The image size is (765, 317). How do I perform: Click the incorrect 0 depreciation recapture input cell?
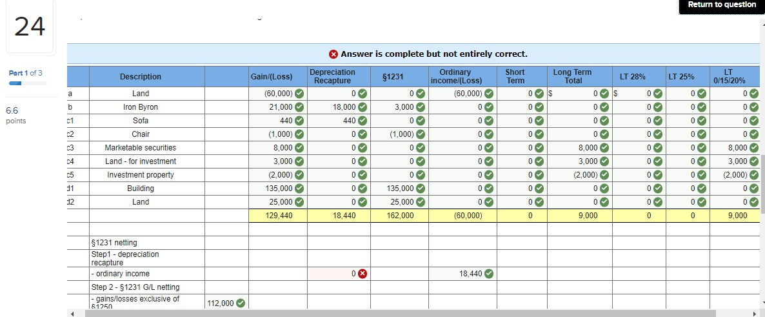[x=339, y=274]
